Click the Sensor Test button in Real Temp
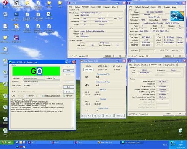This screenshot has height=149, width=187. pyautogui.click(x=87, y=116)
